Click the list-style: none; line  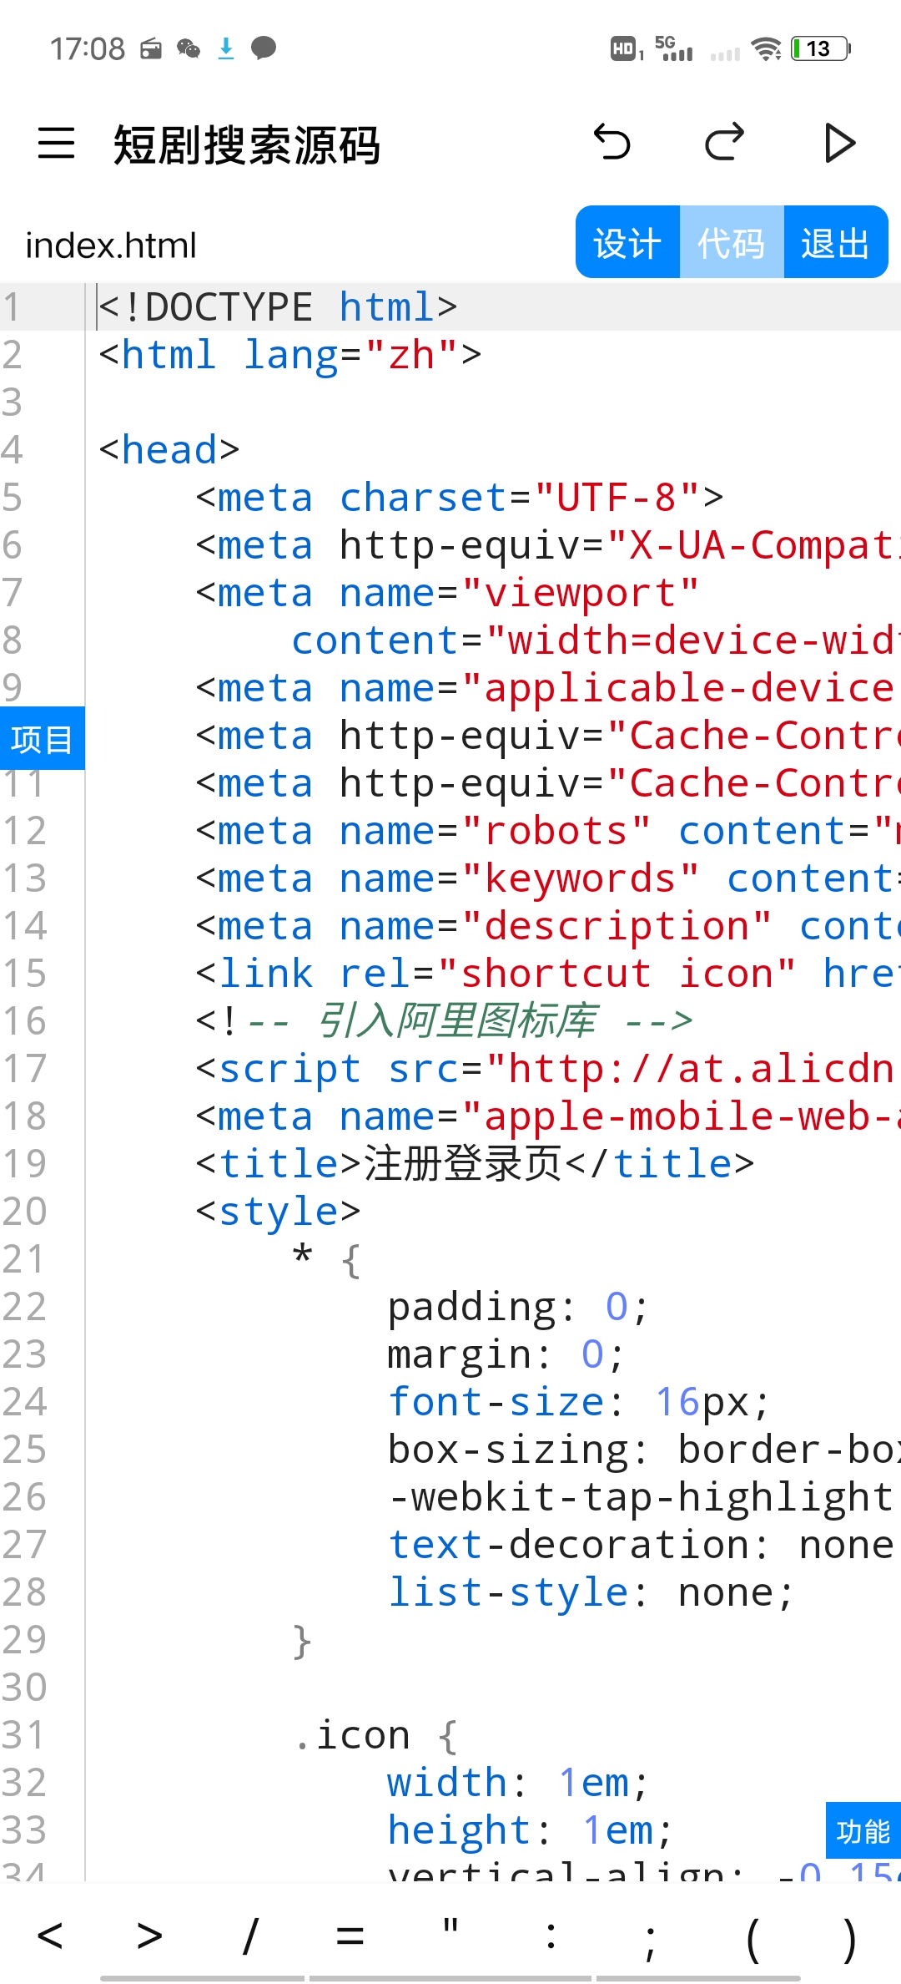point(591,1592)
